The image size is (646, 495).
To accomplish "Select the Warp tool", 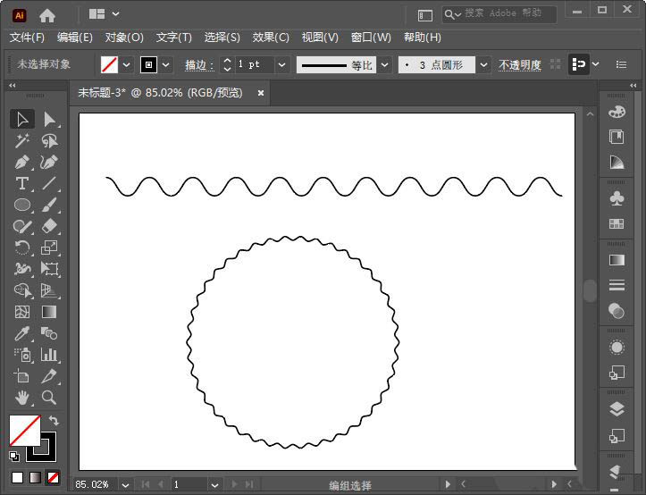I will [22, 269].
